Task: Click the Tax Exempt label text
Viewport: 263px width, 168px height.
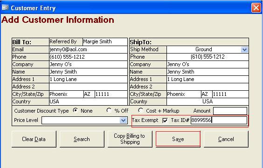Action: click(x=145, y=120)
